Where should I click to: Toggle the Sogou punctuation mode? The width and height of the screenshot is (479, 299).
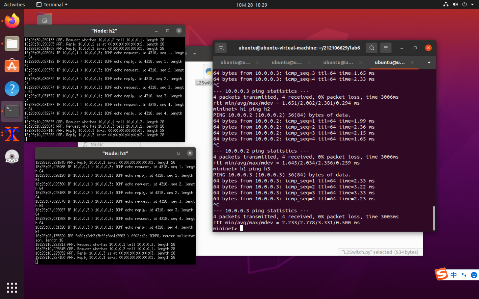pyautogui.click(x=464, y=275)
